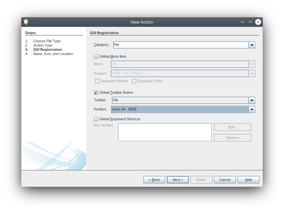Open the Category dropdown arrow
This screenshot has width=284, height=212.
pyautogui.click(x=252, y=45)
